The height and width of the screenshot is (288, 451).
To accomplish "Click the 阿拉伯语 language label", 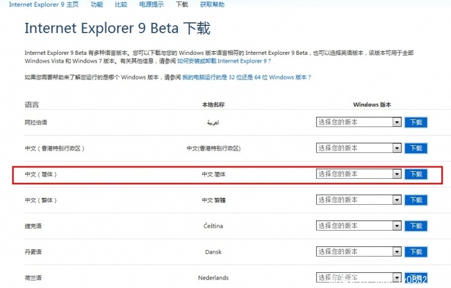I will tap(36, 122).
